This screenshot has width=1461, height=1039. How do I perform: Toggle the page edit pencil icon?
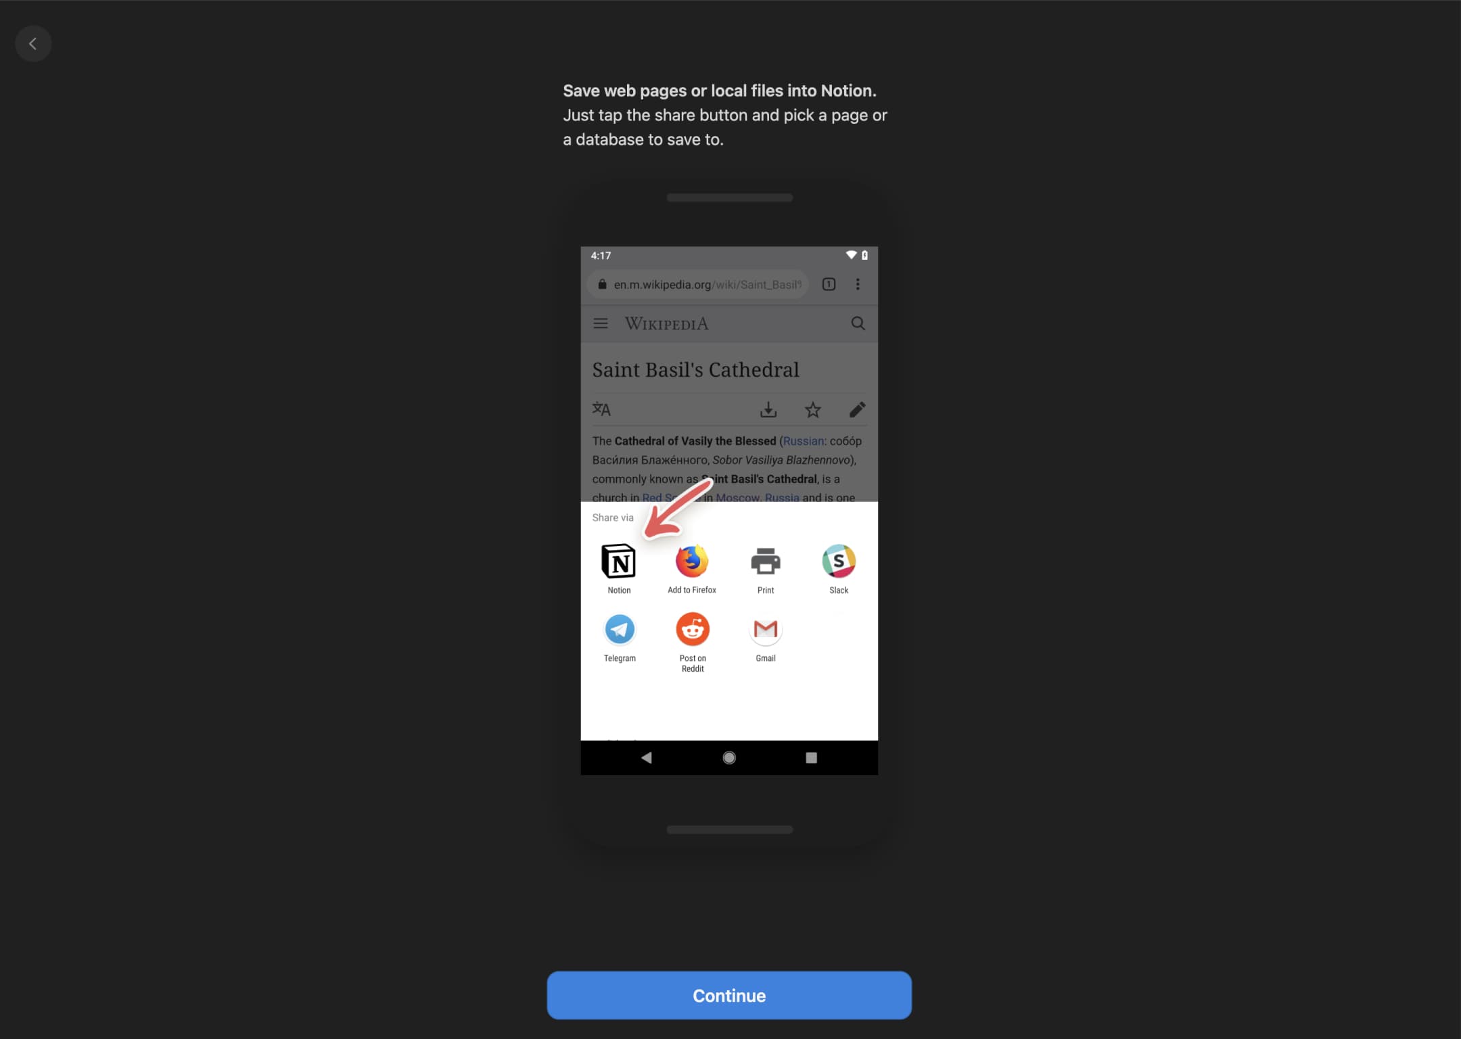(x=856, y=408)
